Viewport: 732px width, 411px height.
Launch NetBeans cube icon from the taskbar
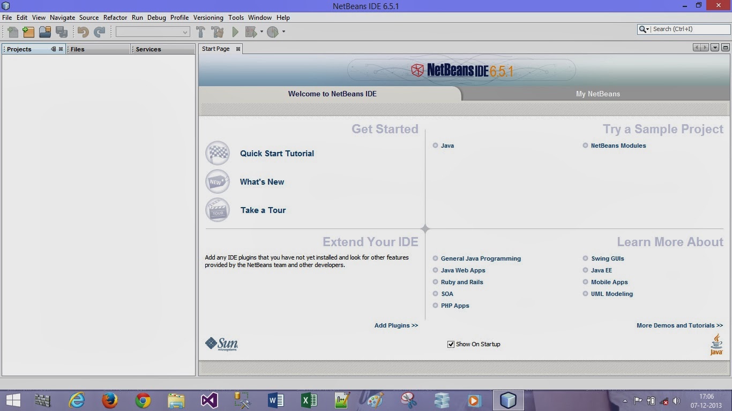508,400
